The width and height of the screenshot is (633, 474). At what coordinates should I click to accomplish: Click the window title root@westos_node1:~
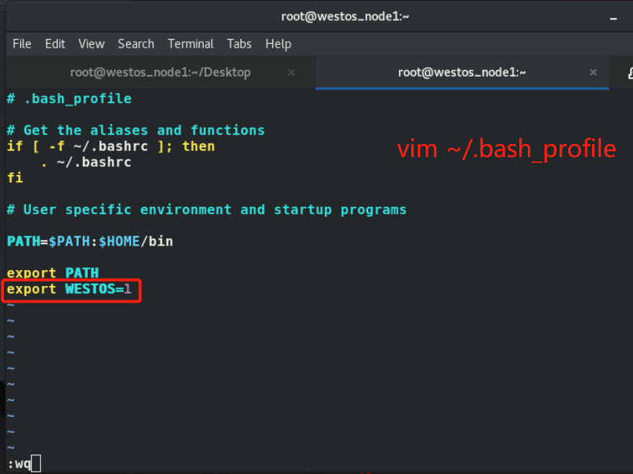point(345,17)
